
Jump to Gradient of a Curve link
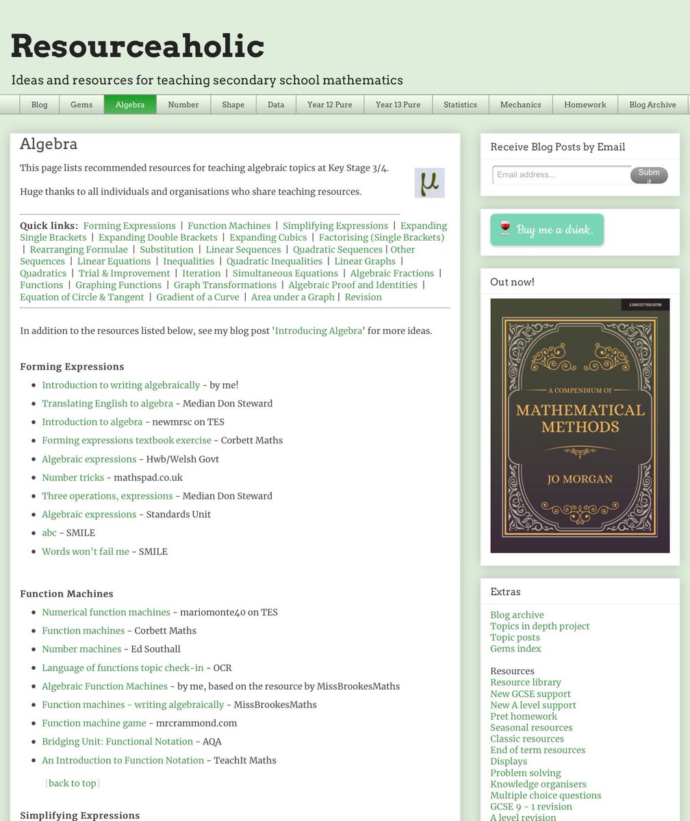click(198, 298)
